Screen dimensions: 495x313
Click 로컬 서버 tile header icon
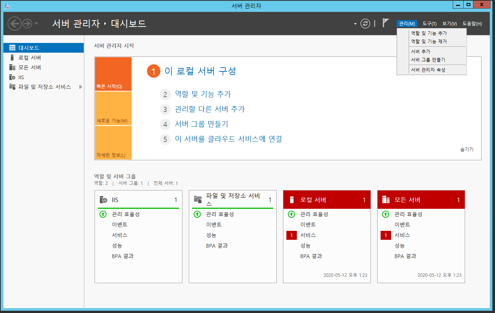coord(292,200)
